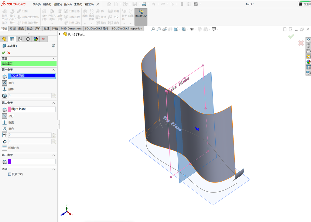Switch to MBD Dimensions tab
Viewport: 311px width, 222px height.
(71, 28)
